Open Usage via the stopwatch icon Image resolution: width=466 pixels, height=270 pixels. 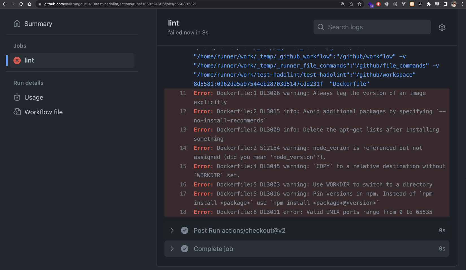(17, 97)
